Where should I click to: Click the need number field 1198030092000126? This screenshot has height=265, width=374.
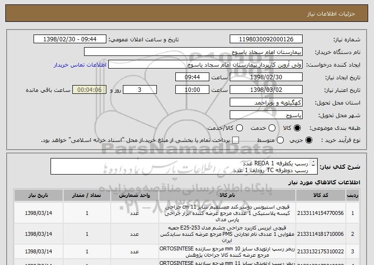pyautogui.click(x=266, y=39)
